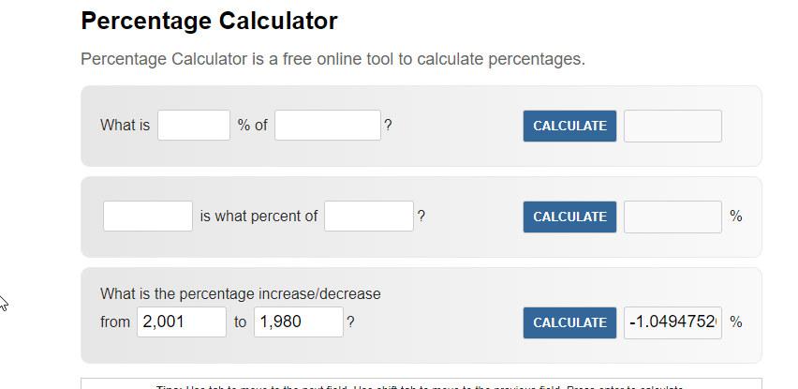Click the "% of" label text
The width and height of the screenshot is (798, 389).
click(x=252, y=126)
